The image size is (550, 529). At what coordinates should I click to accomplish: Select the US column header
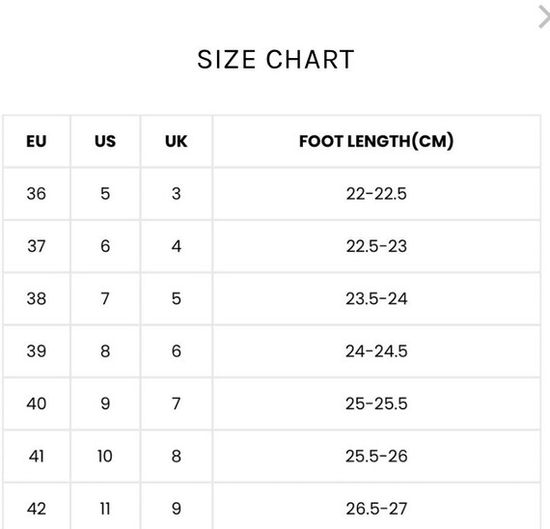[x=105, y=141]
